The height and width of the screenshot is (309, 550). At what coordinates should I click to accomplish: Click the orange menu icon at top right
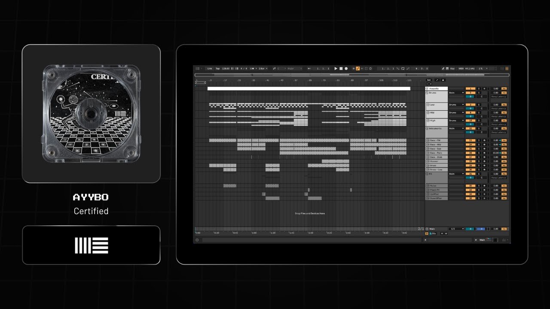[x=507, y=69]
